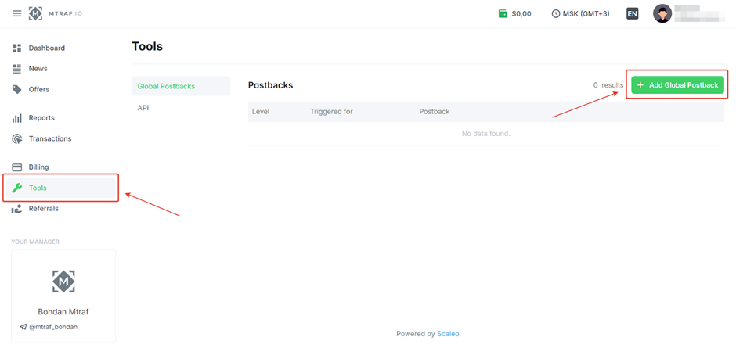Screen dimensions: 736x348
Task: Switch to the API tab
Action: click(x=143, y=108)
